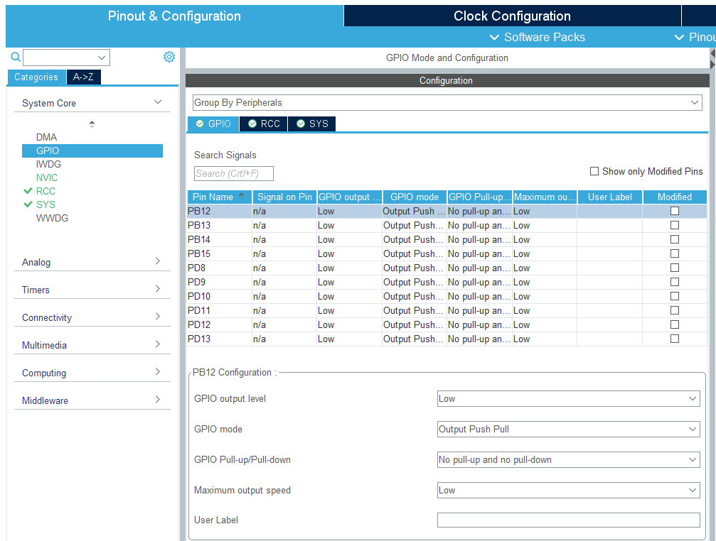Screen dimensions: 716x541
Task: Toggle the Modified checkbox for PB12
Action: pyautogui.click(x=675, y=211)
